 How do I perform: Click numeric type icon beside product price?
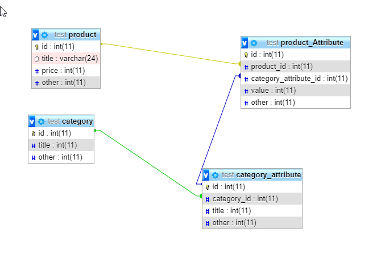point(36,71)
